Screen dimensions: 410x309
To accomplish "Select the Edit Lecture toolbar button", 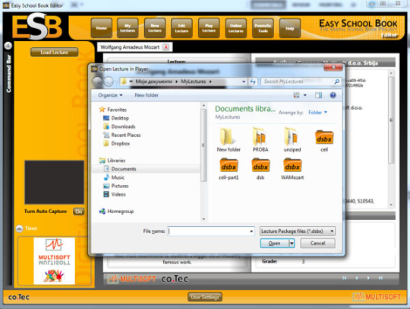I will 181,28.
